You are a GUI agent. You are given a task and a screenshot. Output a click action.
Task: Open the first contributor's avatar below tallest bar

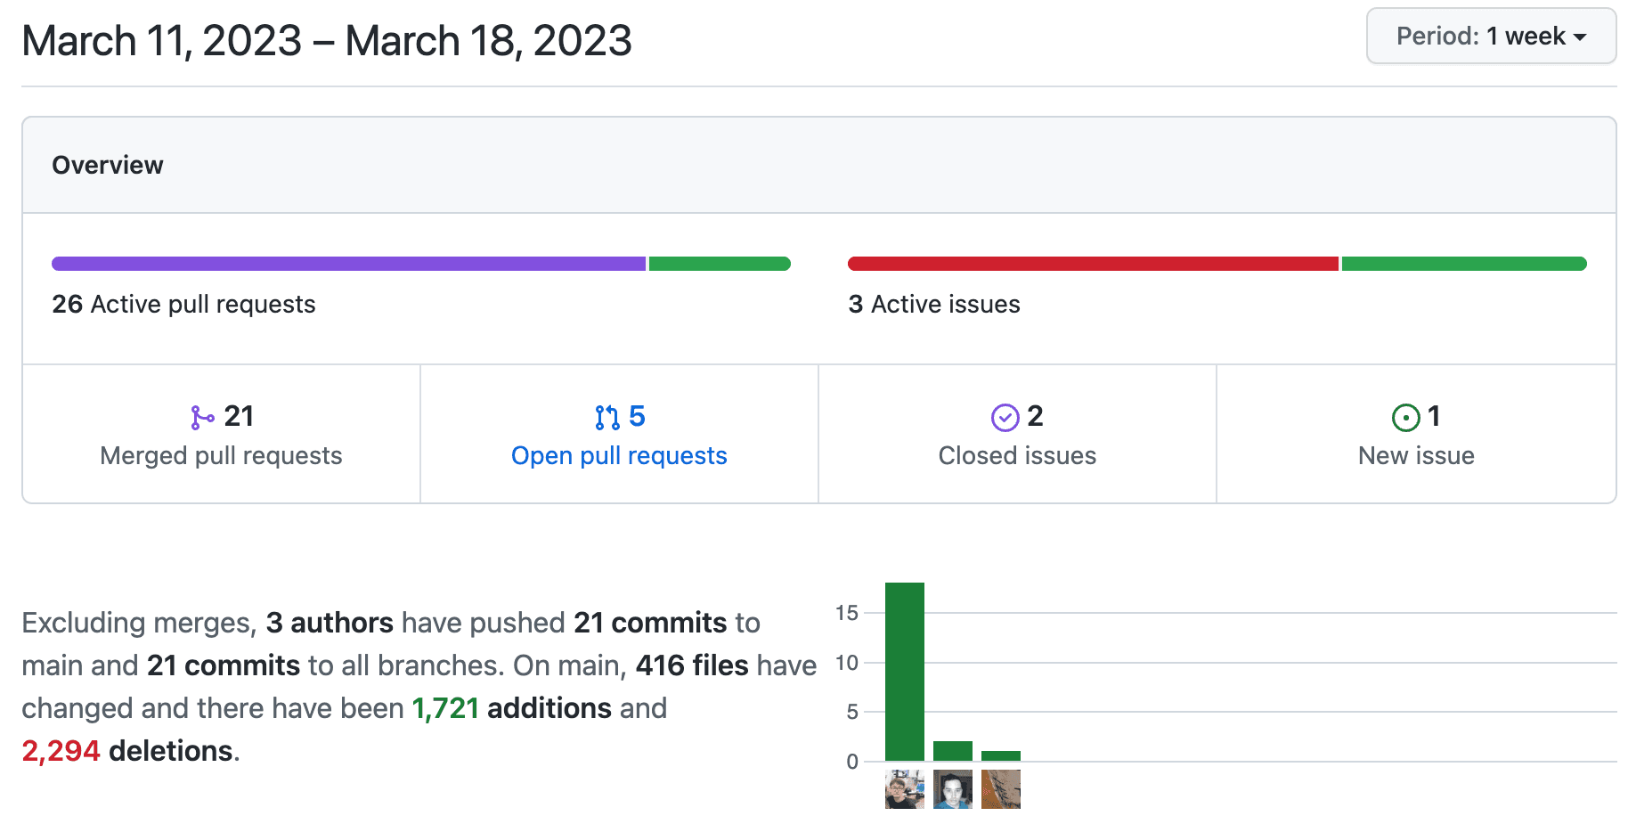pos(904,789)
